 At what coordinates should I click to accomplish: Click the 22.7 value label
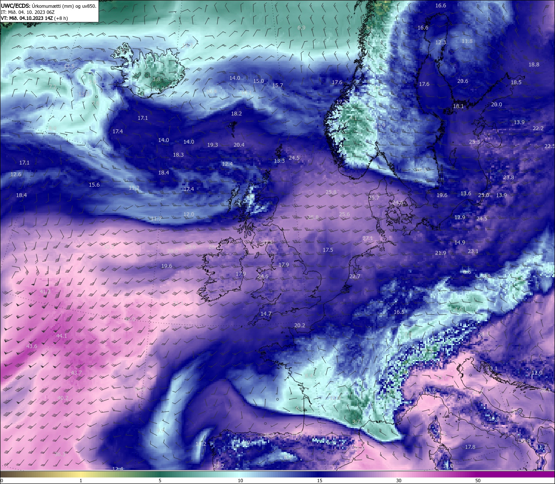pos(355,277)
